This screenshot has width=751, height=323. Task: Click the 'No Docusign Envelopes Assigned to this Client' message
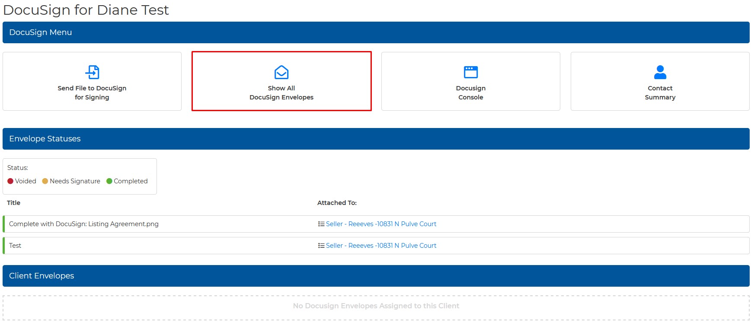(x=376, y=306)
